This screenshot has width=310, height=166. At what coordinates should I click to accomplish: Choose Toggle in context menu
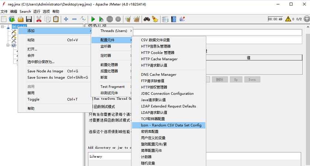point(55,99)
